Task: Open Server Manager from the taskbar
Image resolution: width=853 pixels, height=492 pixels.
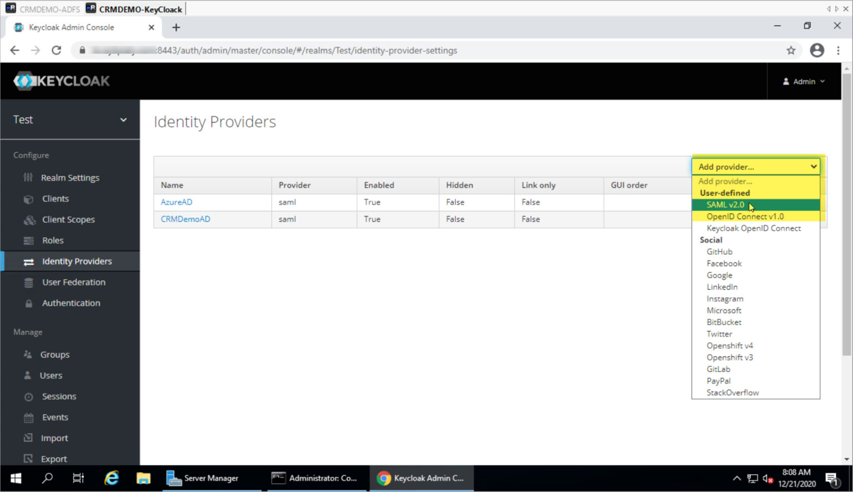Action: [x=212, y=478]
